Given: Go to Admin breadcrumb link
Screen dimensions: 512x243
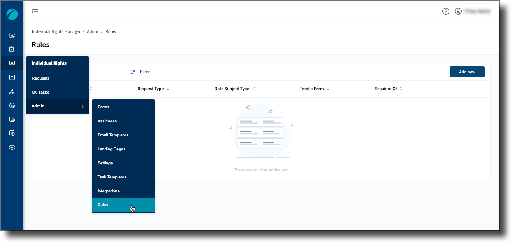Looking at the screenshot, I should 93,31.
